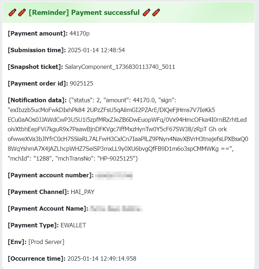Click the blurred payment account name
Viewport: 259px width, 269px height.
[116, 208]
